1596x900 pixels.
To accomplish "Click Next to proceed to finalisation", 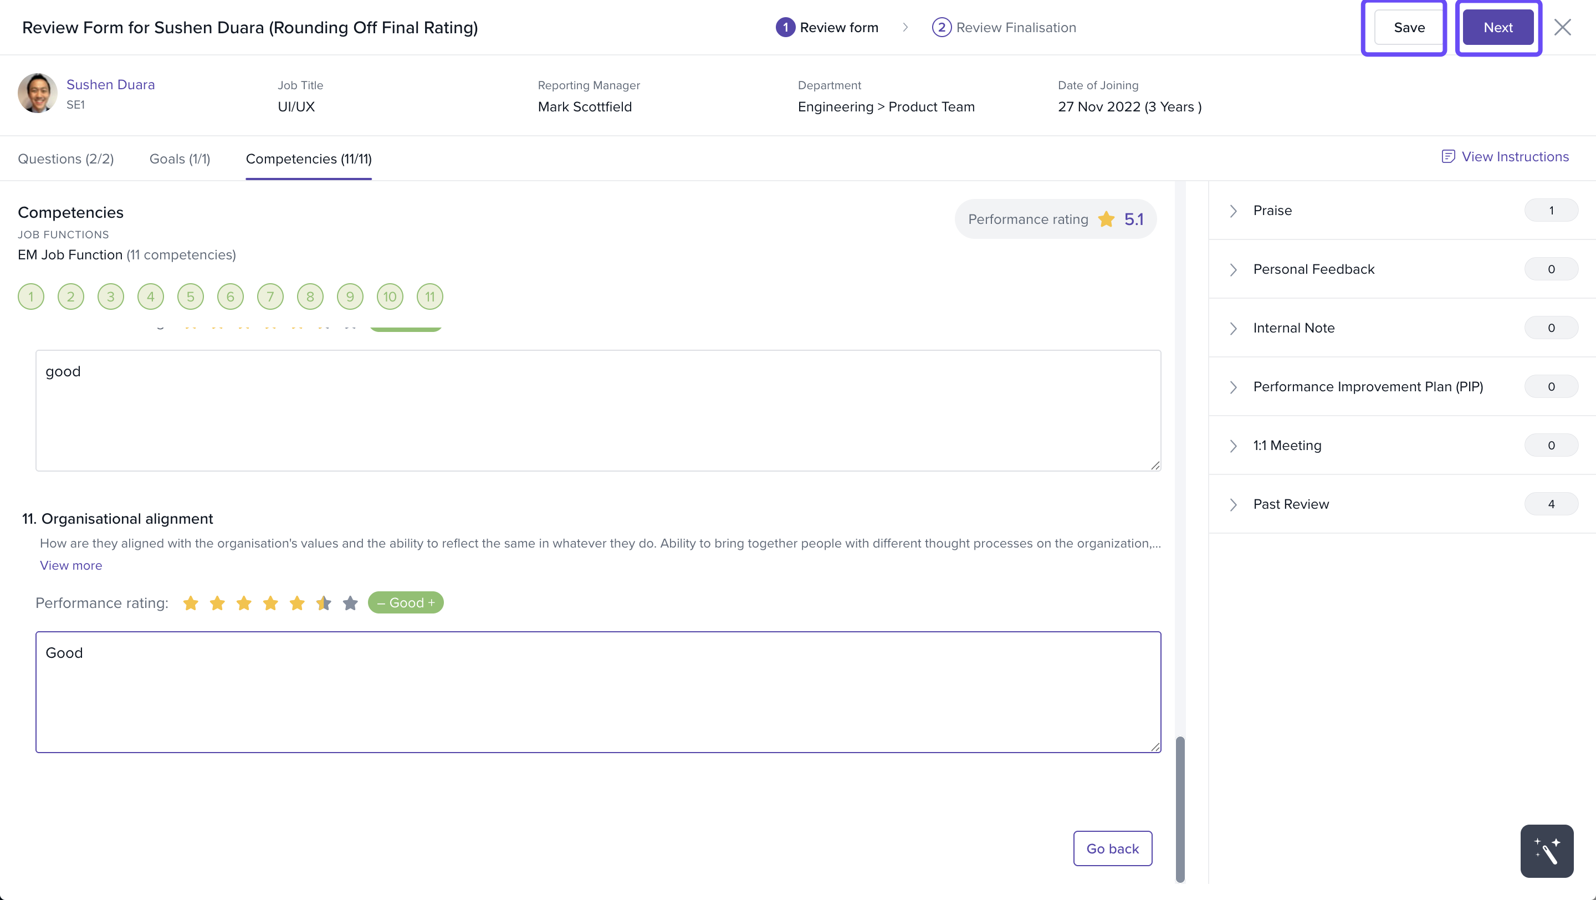I will pyautogui.click(x=1498, y=27).
